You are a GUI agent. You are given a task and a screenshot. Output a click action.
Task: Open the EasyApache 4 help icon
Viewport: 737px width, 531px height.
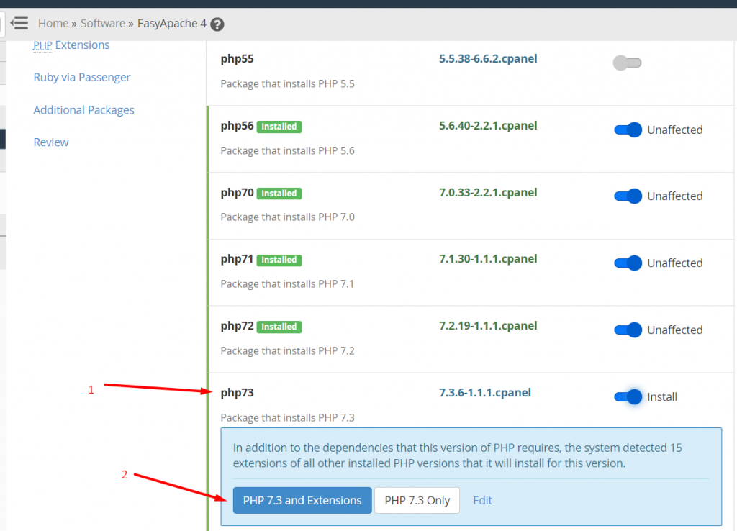[217, 23]
